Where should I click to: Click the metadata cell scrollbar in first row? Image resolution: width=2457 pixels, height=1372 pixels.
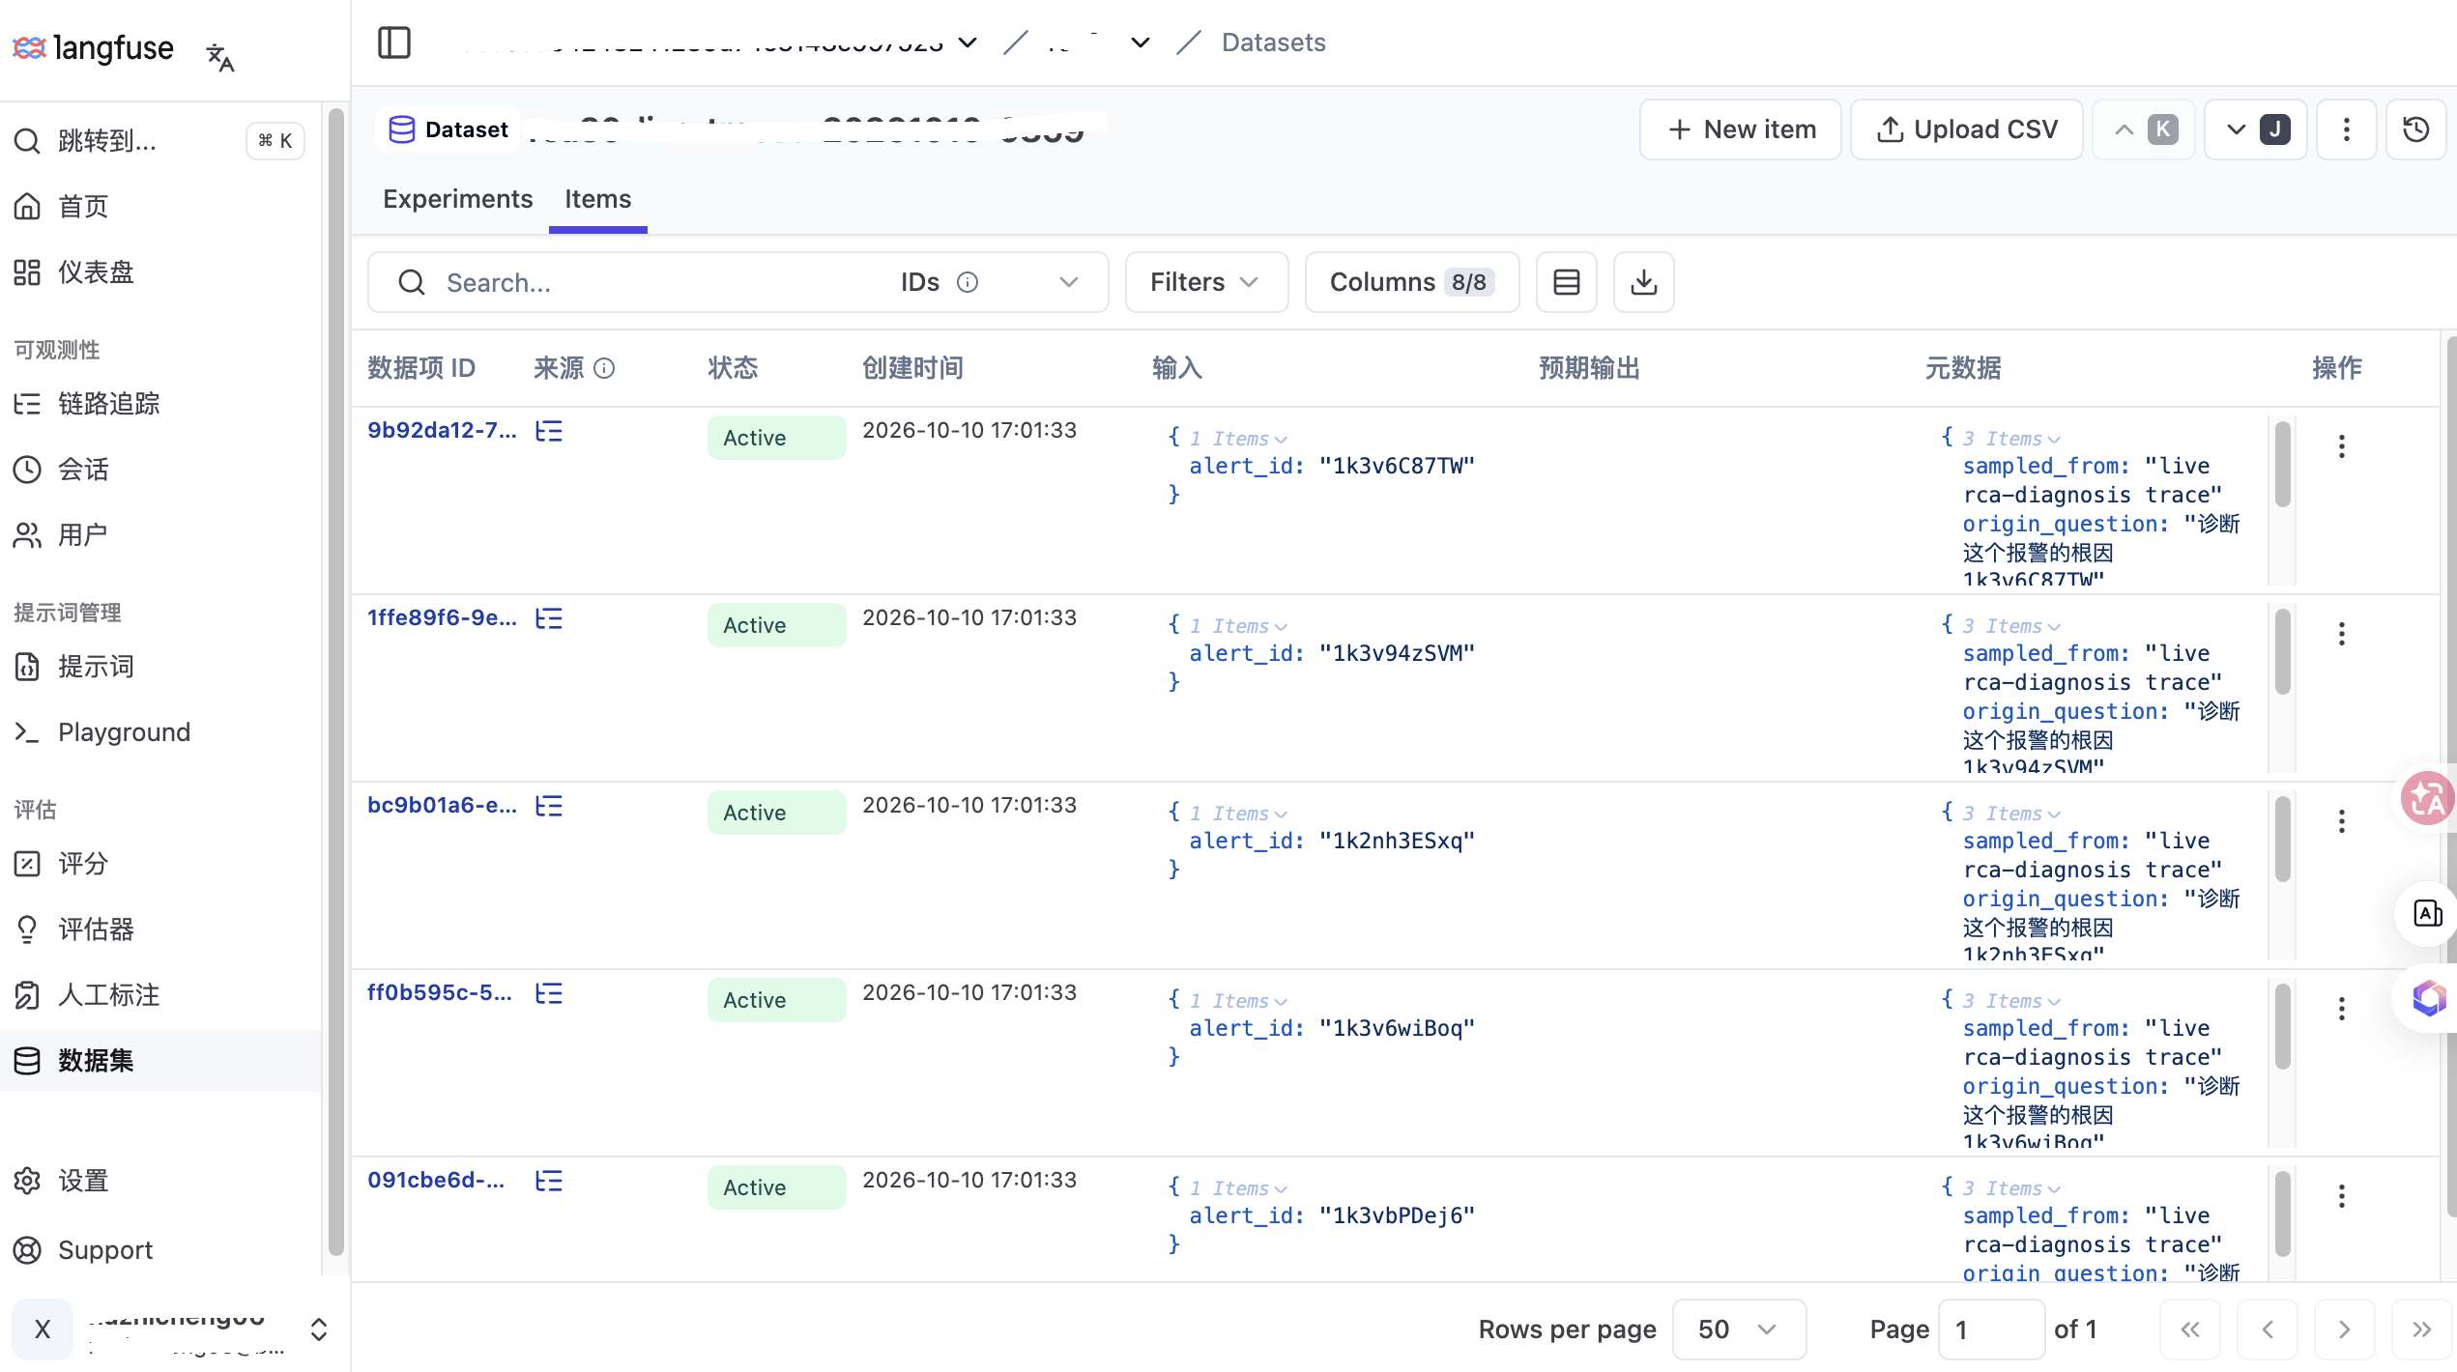[x=2283, y=464]
